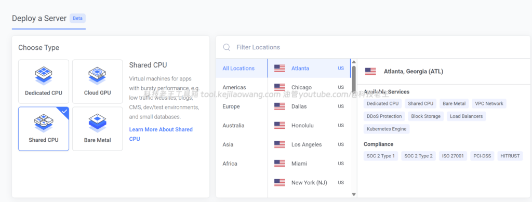Click the ISO 27001 compliance tag
This screenshot has height=202, width=532.
click(x=453, y=156)
